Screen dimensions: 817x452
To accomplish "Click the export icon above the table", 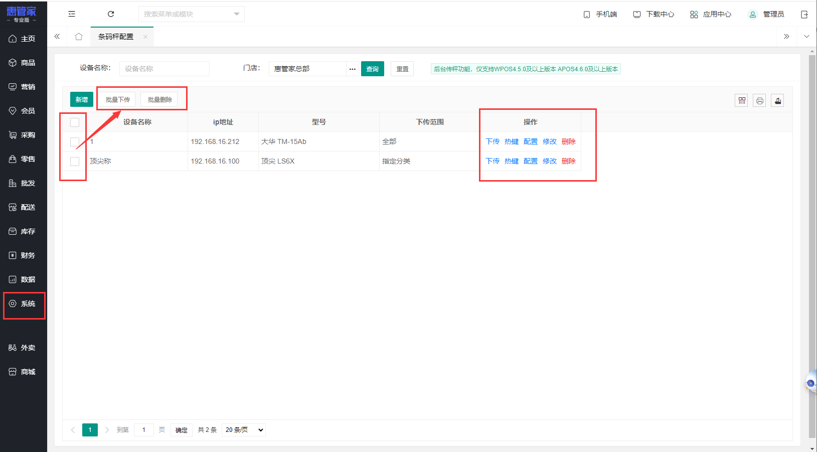I will [x=778, y=100].
